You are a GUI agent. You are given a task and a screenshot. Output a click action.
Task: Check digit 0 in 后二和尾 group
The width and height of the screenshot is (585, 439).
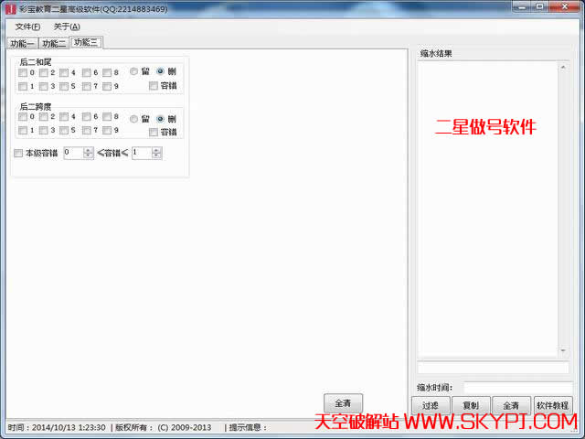click(23, 73)
